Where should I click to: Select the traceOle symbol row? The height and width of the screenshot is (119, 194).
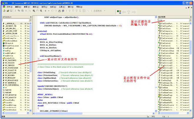[16, 103]
